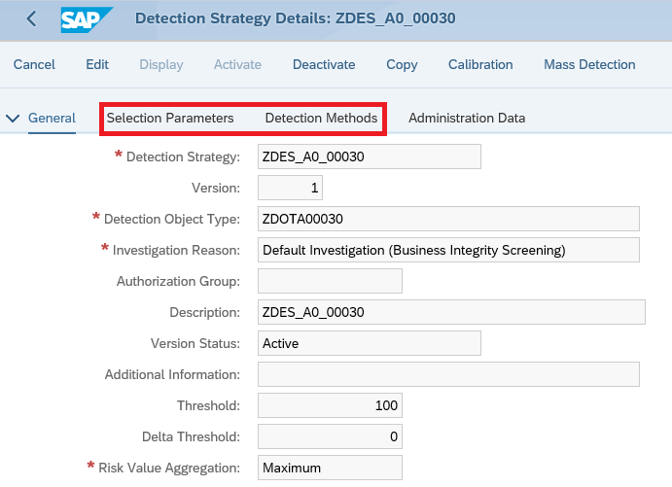Click the Risk Value Aggregation label
Viewport: 672px width, 487px height.
click(169, 469)
